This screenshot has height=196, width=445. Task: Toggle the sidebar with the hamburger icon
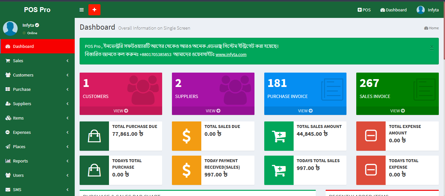82,10
